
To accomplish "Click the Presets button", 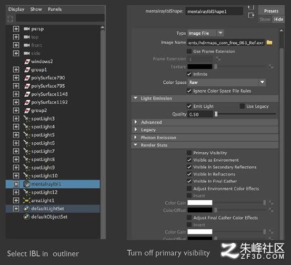I will pos(271,11).
